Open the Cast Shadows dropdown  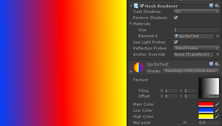click(196, 12)
